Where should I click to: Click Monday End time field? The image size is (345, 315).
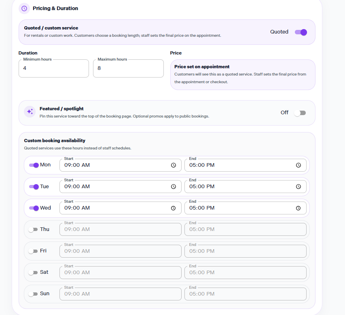[x=246, y=165]
